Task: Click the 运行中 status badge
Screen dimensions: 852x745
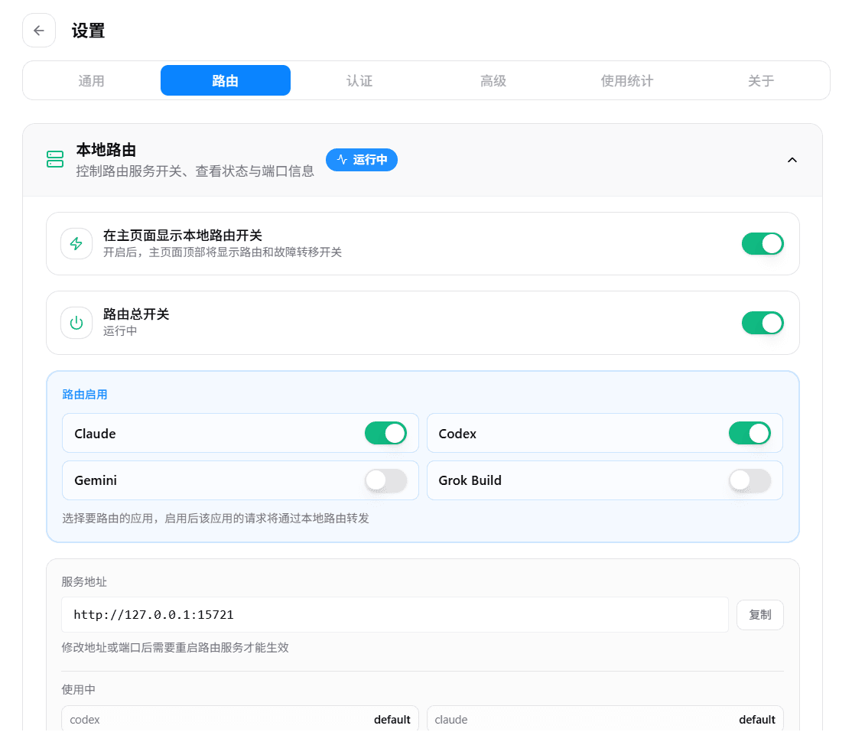Action: point(362,159)
